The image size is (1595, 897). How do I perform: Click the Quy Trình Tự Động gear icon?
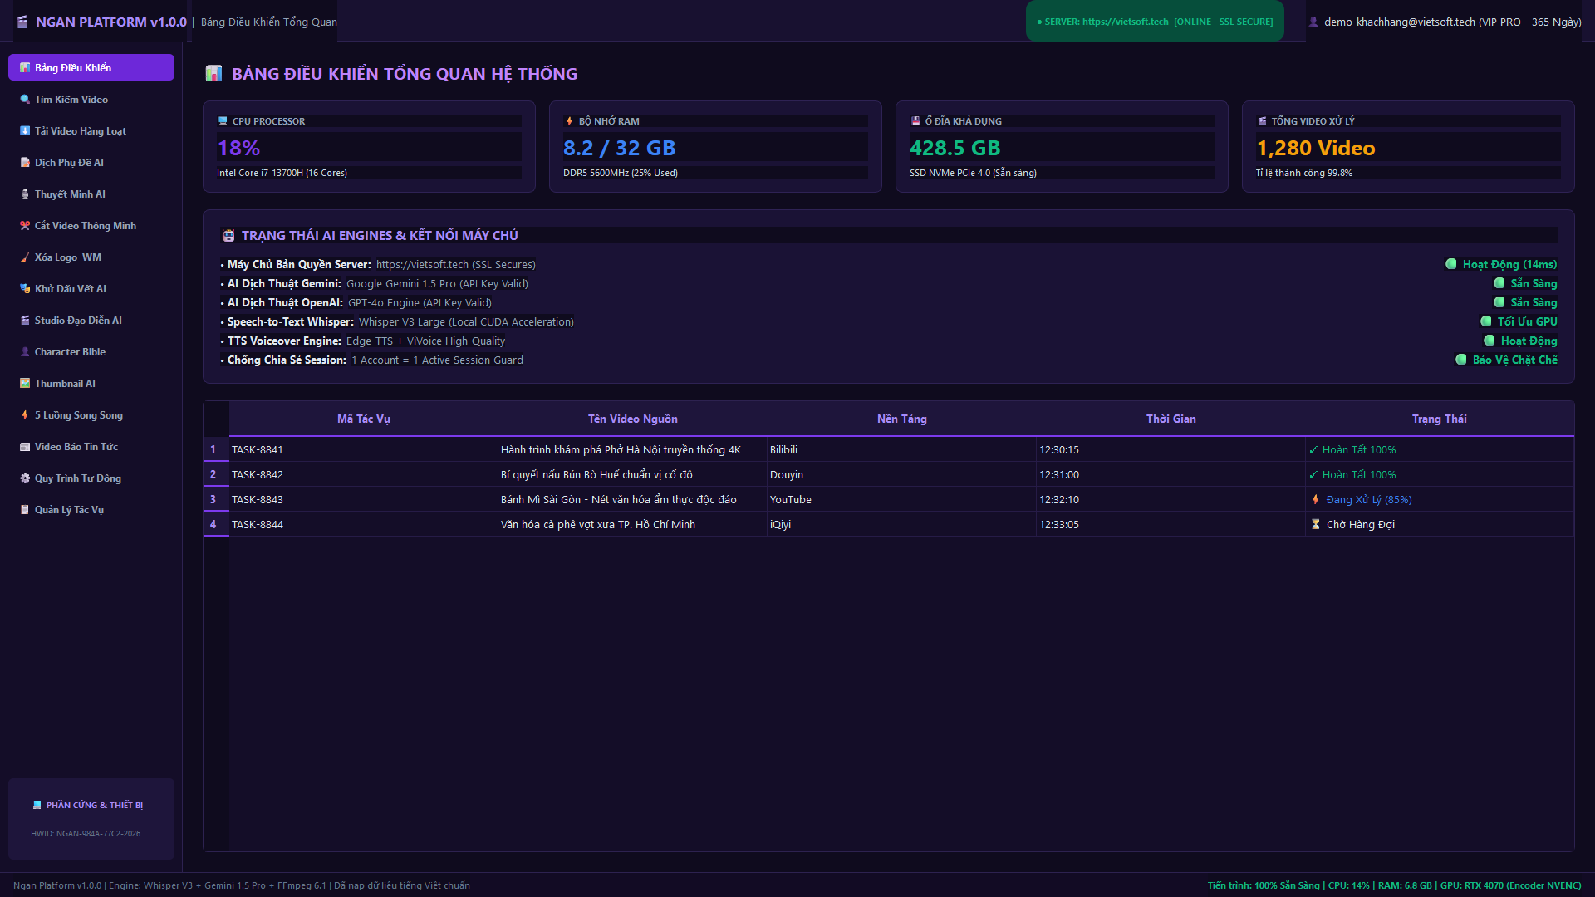click(25, 478)
